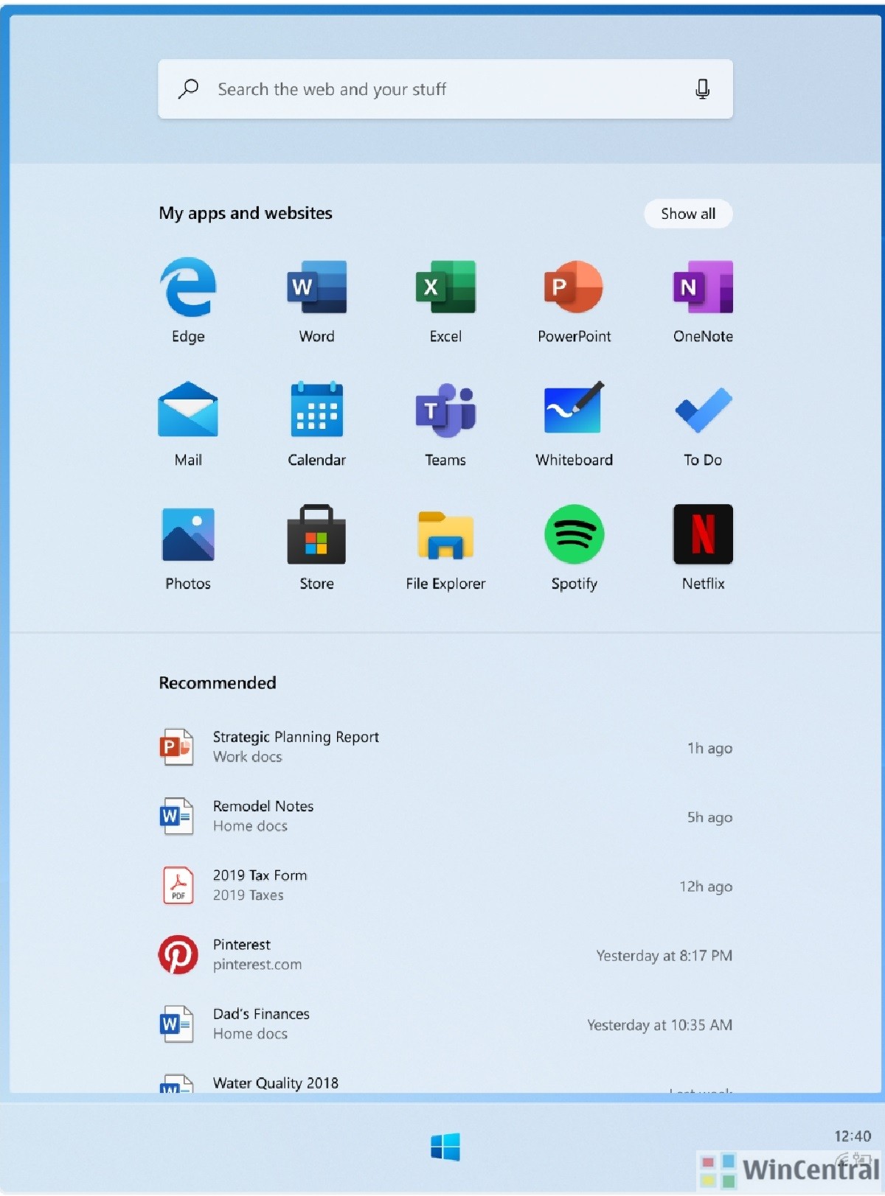Click the microphone icon in the search box
This screenshot has width=885, height=1196.
pyautogui.click(x=703, y=89)
